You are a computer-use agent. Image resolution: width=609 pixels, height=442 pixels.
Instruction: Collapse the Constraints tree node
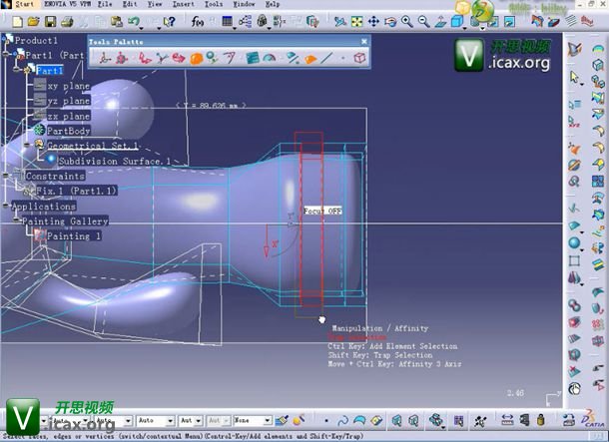coord(6,176)
